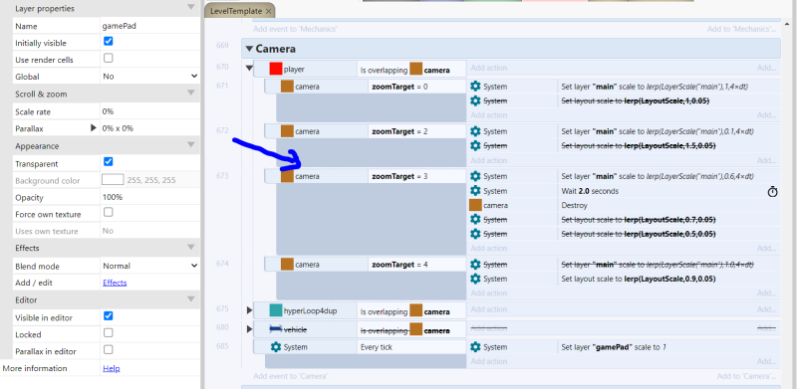Click the stopwatch icon beside Wait action
Image resolution: width=797 pixels, height=389 pixels.
tap(773, 191)
